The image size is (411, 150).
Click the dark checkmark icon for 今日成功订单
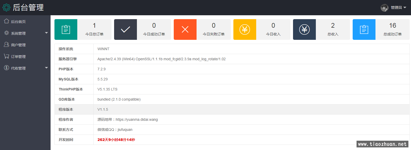point(126,29)
